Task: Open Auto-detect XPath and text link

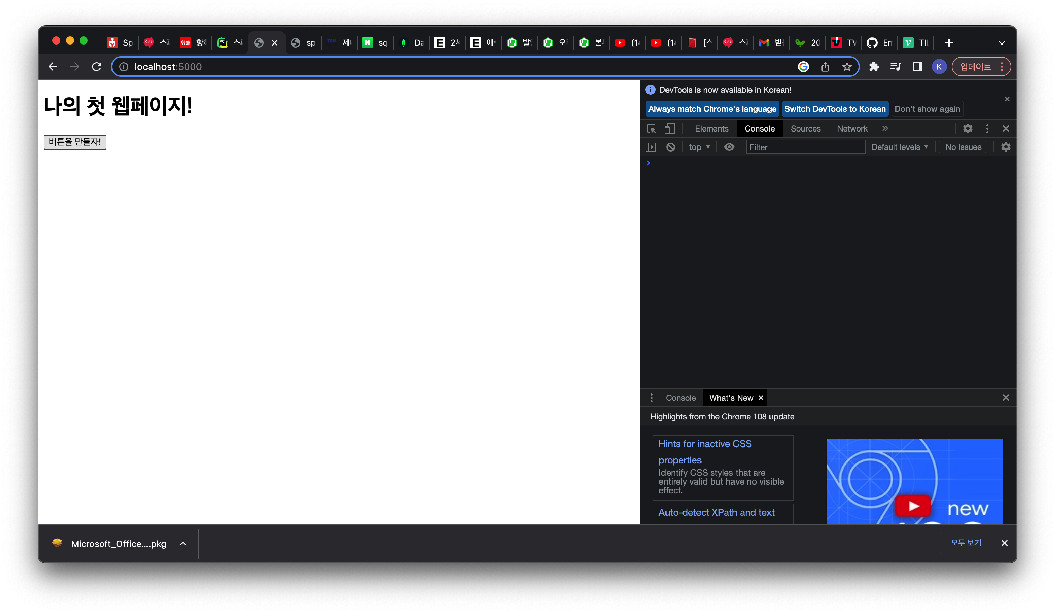Action: (x=716, y=512)
